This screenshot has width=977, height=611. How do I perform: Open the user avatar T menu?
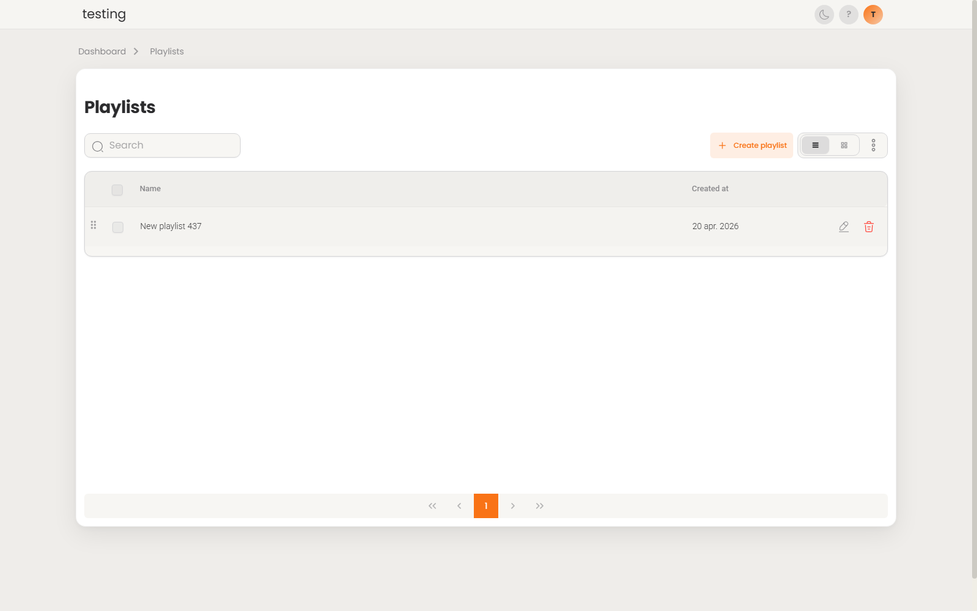tap(873, 15)
